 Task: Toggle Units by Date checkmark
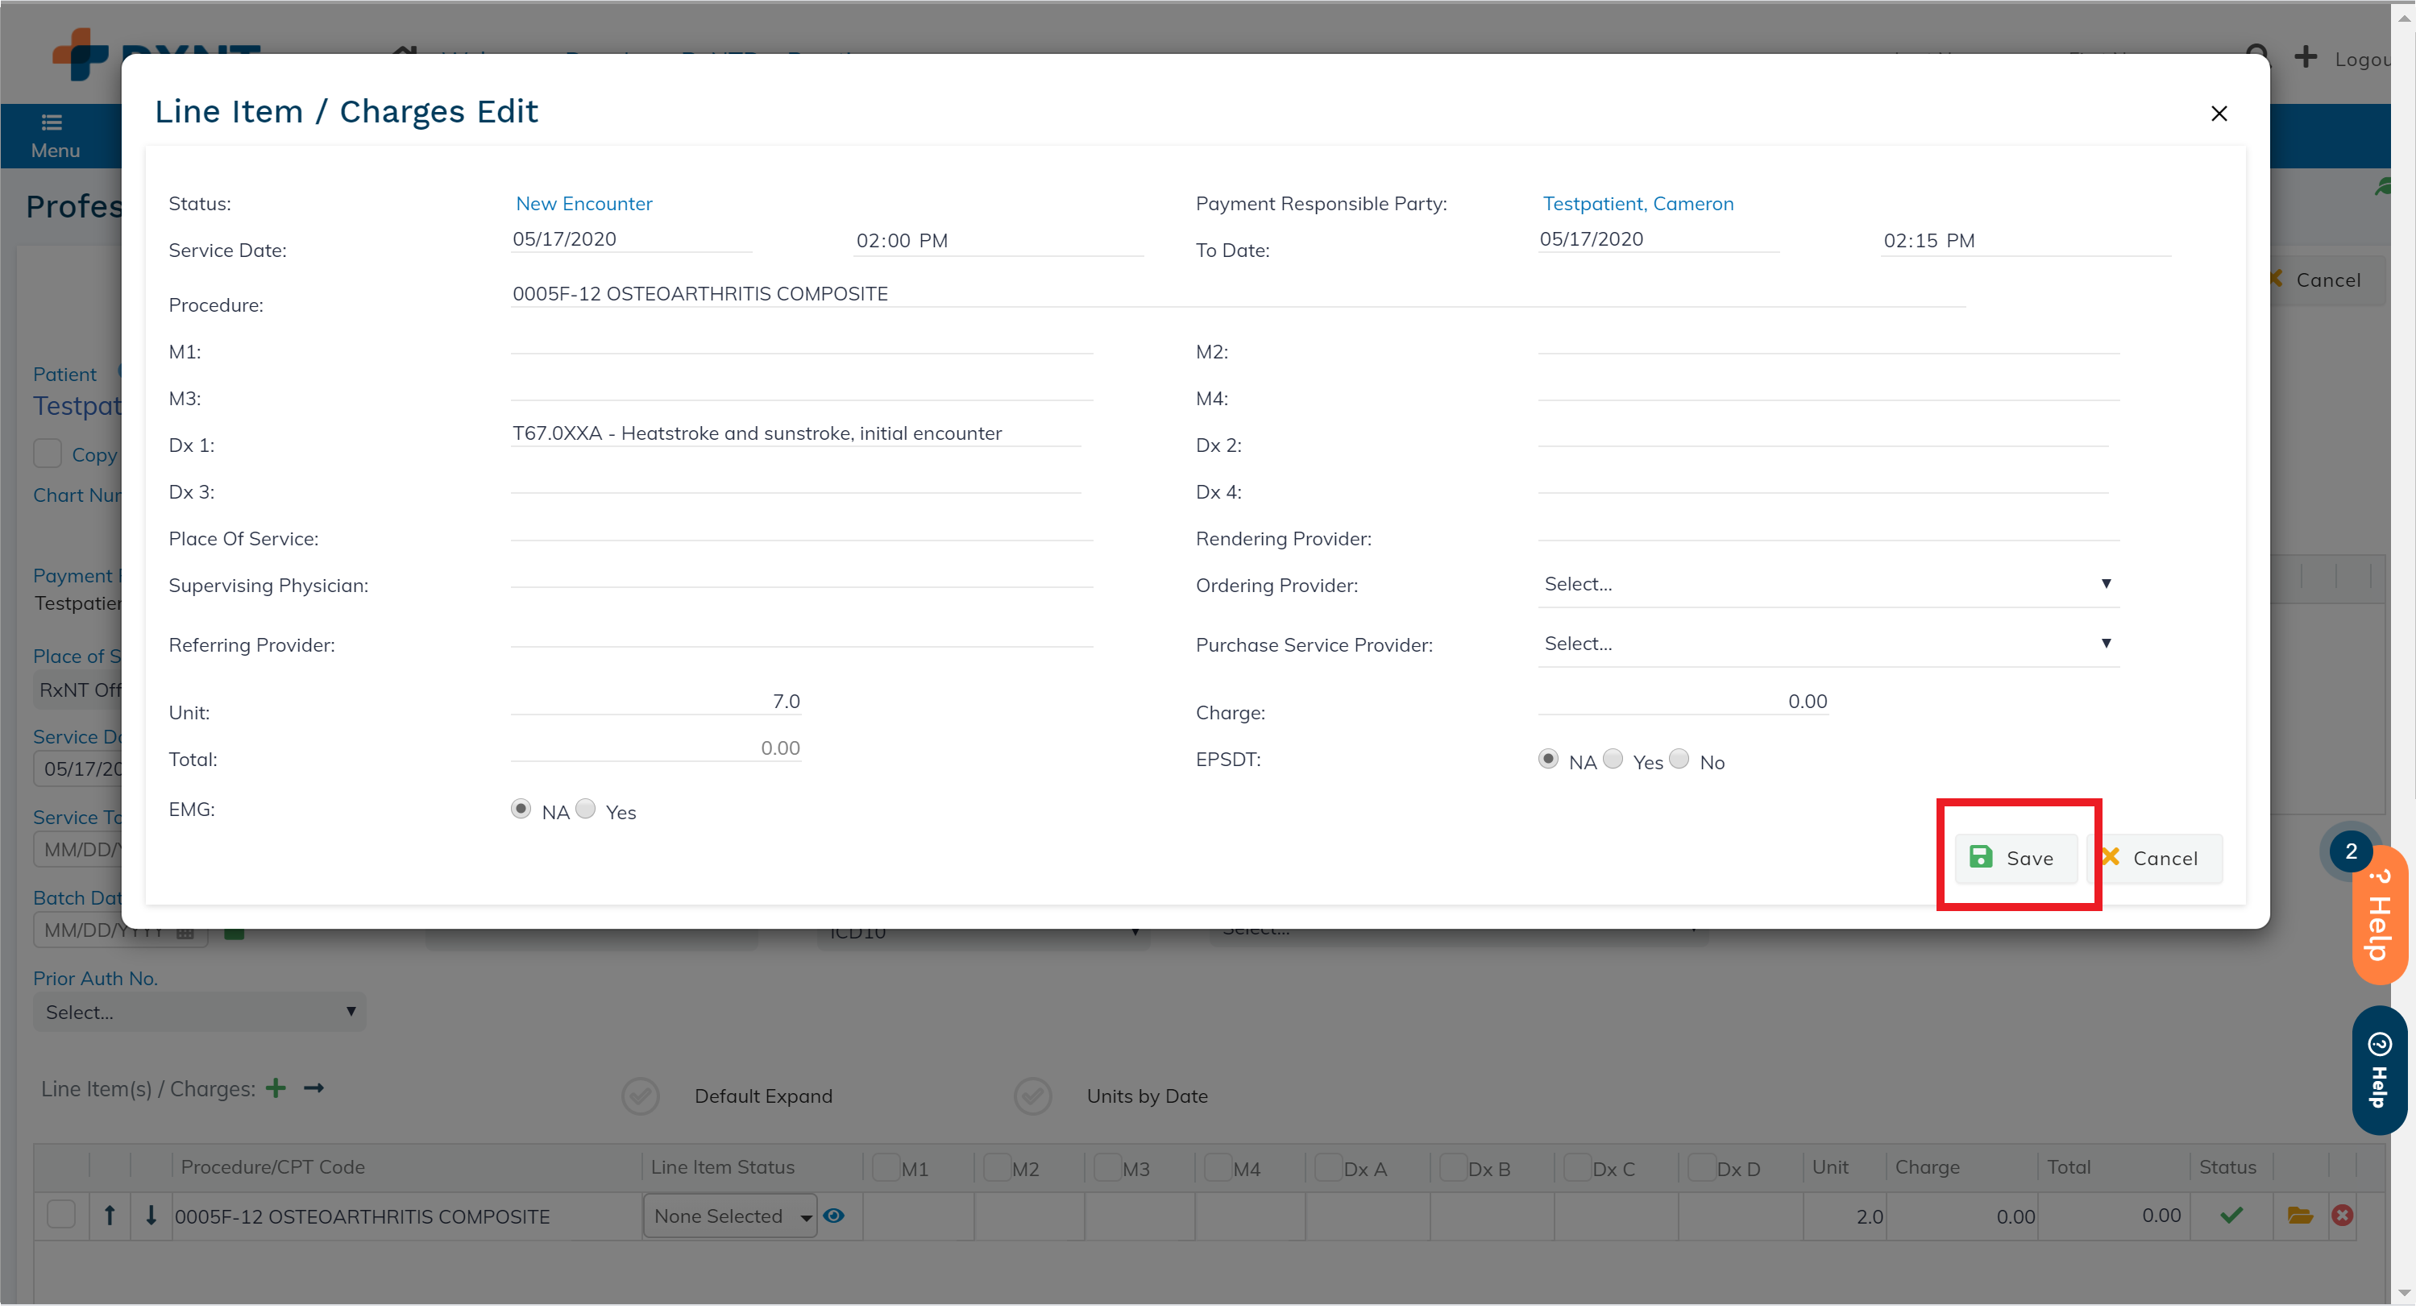tap(1032, 1096)
